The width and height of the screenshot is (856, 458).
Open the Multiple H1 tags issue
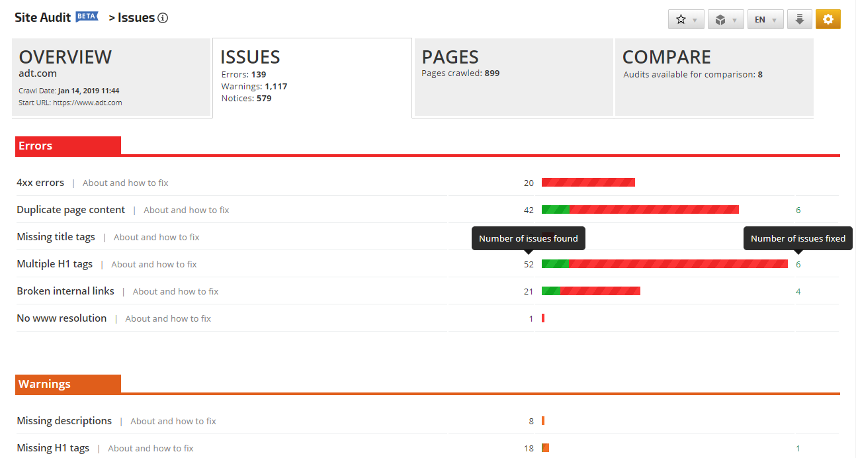pyautogui.click(x=54, y=264)
